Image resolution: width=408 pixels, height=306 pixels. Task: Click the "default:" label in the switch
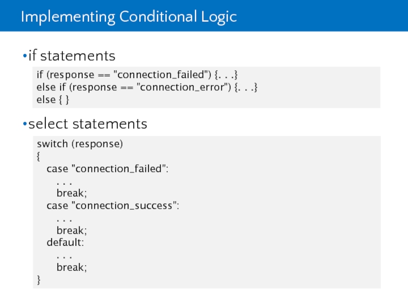tap(65, 242)
